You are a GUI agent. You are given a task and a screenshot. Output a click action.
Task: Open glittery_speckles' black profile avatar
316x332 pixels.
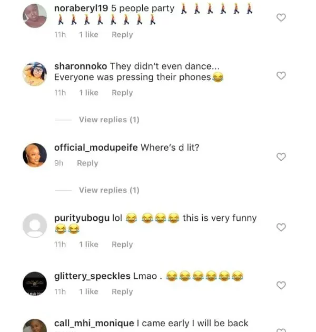pos(35,285)
